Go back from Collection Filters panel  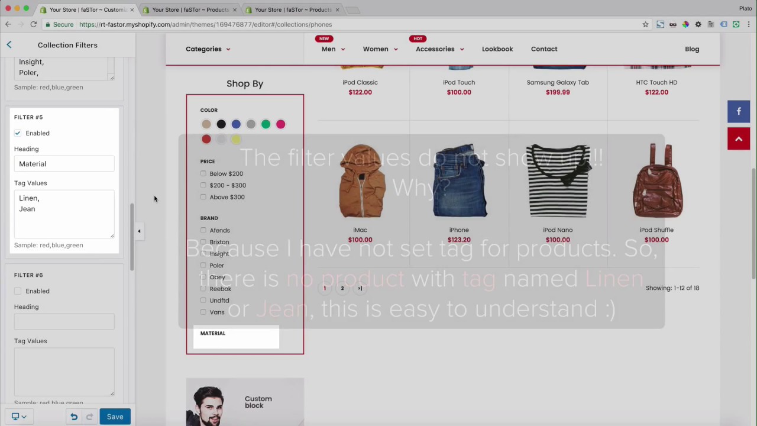pos(9,45)
